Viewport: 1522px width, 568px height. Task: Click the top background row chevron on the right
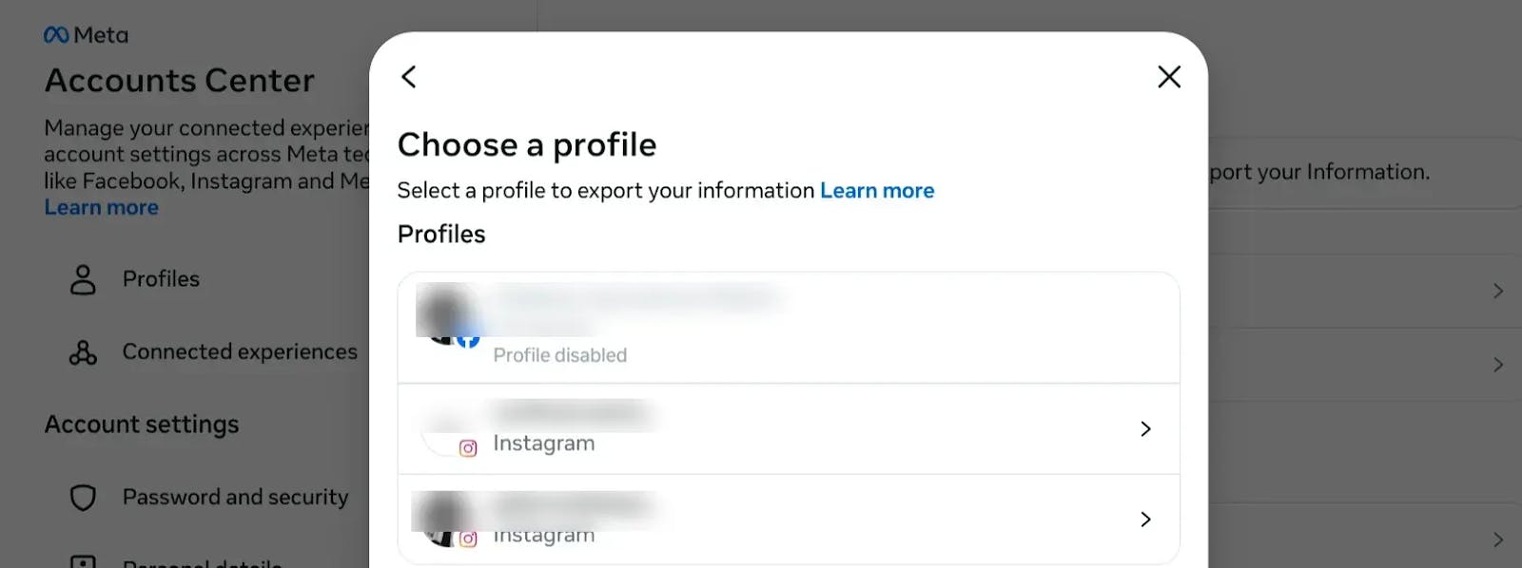click(x=1498, y=292)
